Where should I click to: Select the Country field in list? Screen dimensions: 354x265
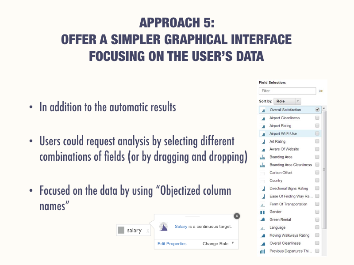coord(276,181)
